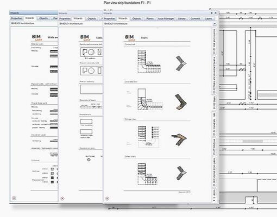The height and width of the screenshot is (217, 277).
Task: Select the 01-04 Handrails vertical tab
Action: tap(214, 124)
